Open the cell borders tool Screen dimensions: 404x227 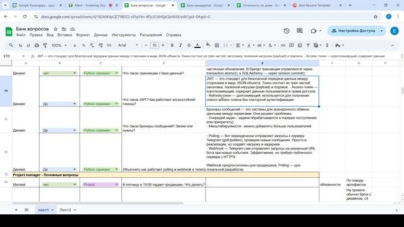pyautogui.click(x=217, y=45)
